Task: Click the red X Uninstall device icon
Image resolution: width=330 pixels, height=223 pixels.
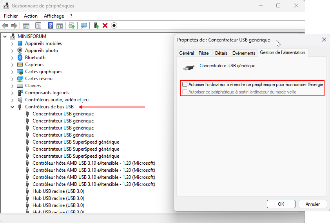Action: [105, 26]
